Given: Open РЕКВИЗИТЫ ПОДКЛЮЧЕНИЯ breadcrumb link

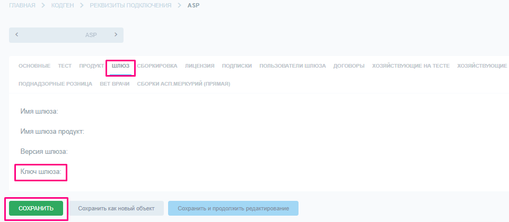Looking at the screenshot, I should pos(130,5).
